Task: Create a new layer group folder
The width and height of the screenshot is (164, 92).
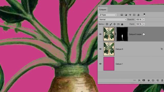Action: 153,80
